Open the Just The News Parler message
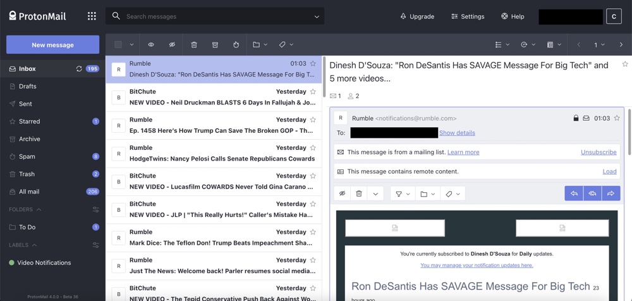 (x=214, y=266)
